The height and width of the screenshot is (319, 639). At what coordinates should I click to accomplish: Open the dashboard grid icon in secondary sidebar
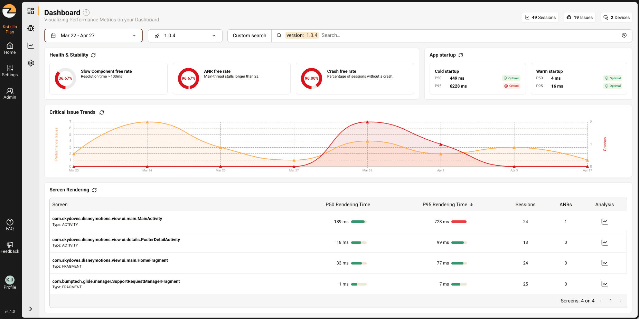(31, 11)
